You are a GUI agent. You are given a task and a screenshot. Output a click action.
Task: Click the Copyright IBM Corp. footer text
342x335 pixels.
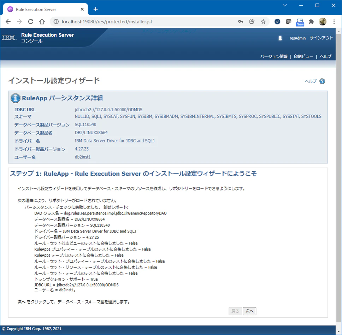32,329
